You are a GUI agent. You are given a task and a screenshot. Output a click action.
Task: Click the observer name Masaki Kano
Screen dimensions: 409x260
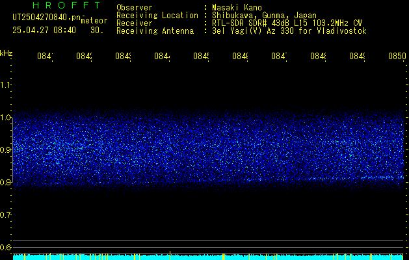pos(237,8)
